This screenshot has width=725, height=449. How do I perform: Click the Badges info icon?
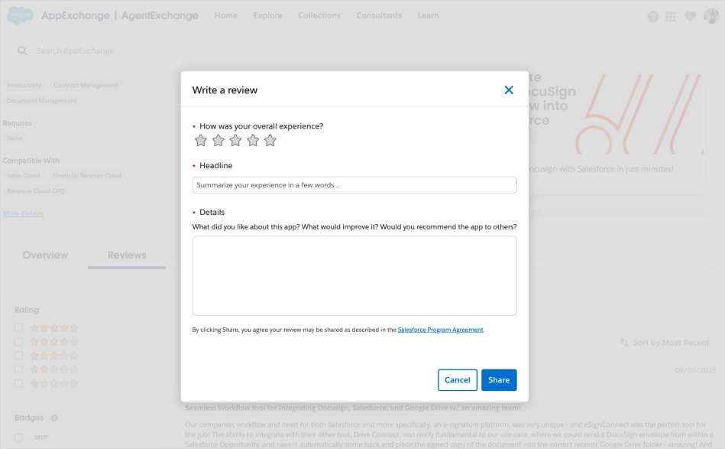54,418
